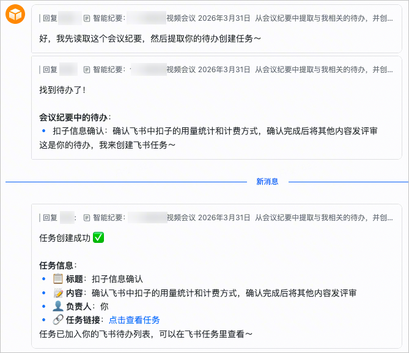This screenshot has height=353, width=409.
Task: Click the line 这是你的待办，我来创建飞书任务
Action: [x=107, y=145]
